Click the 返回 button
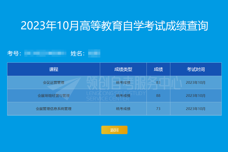228x152 pixels. click(x=114, y=130)
